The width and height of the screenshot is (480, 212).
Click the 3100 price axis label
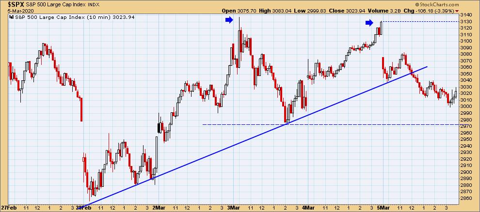point(465,41)
